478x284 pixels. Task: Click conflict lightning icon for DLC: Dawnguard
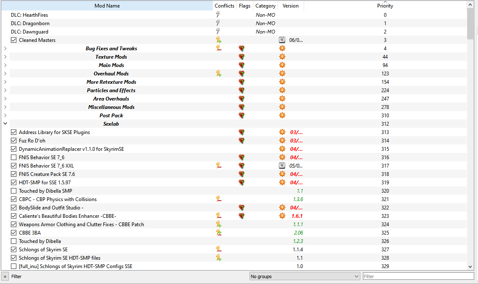click(x=218, y=31)
